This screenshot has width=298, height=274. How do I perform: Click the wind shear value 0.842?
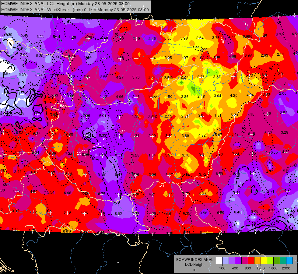(153, 116)
